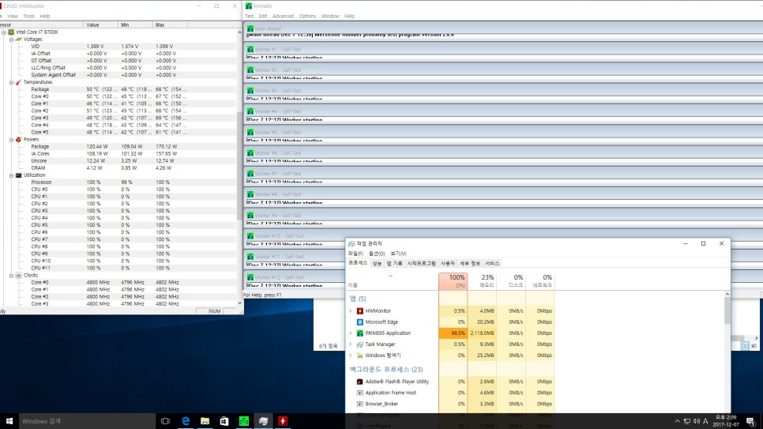Sort processes by the CPU column header
This screenshot has width=763, height=429.
coord(453,281)
